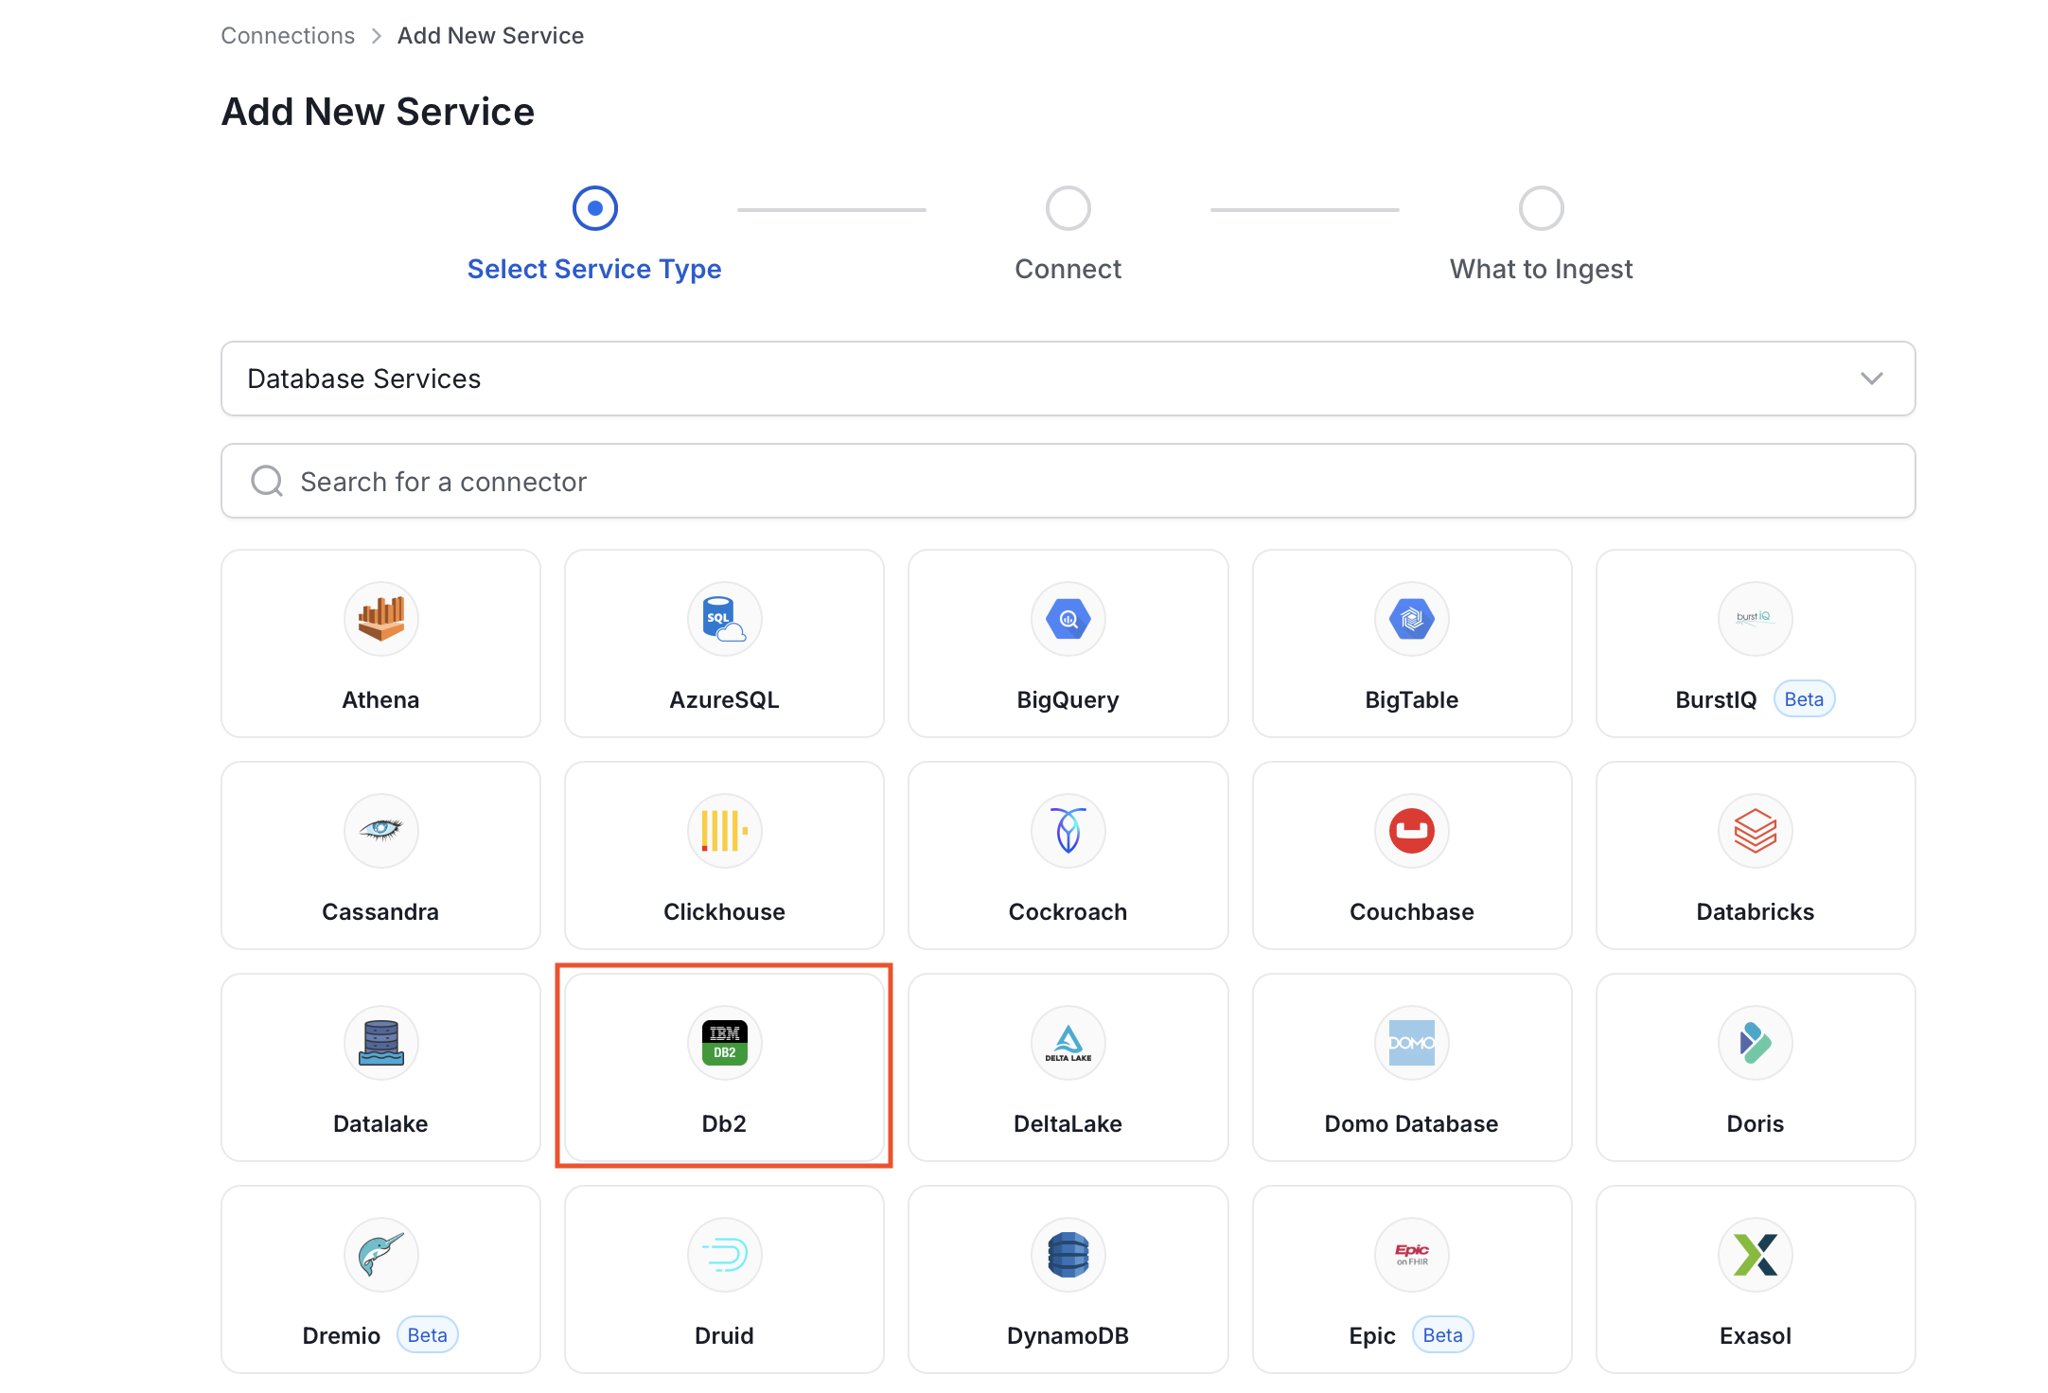Select the IBM Db2 icon
This screenshot has width=2048, height=1393.
tap(724, 1043)
